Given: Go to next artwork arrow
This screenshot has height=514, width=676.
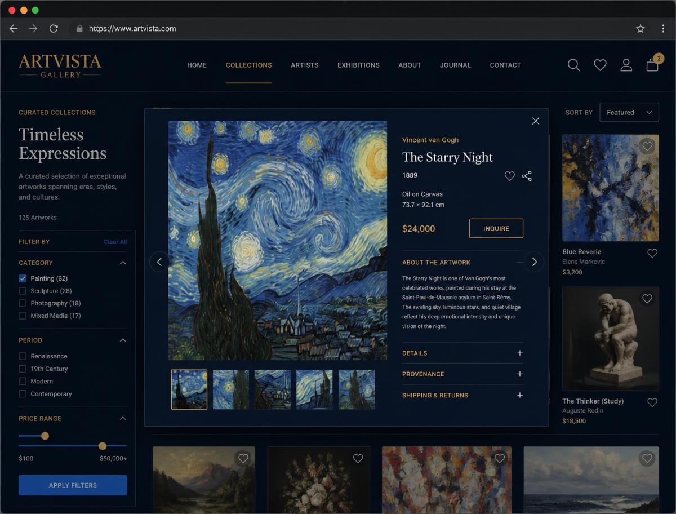Looking at the screenshot, I should pos(534,262).
